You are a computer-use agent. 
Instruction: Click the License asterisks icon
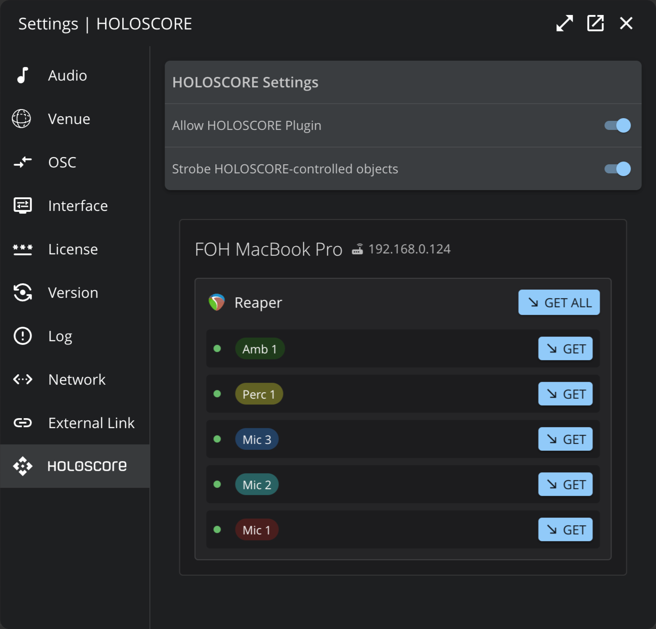[23, 249]
